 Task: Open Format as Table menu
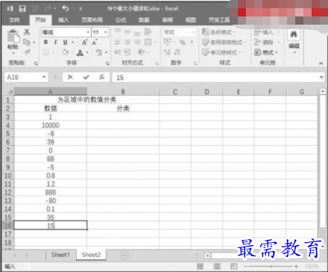[224, 43]
